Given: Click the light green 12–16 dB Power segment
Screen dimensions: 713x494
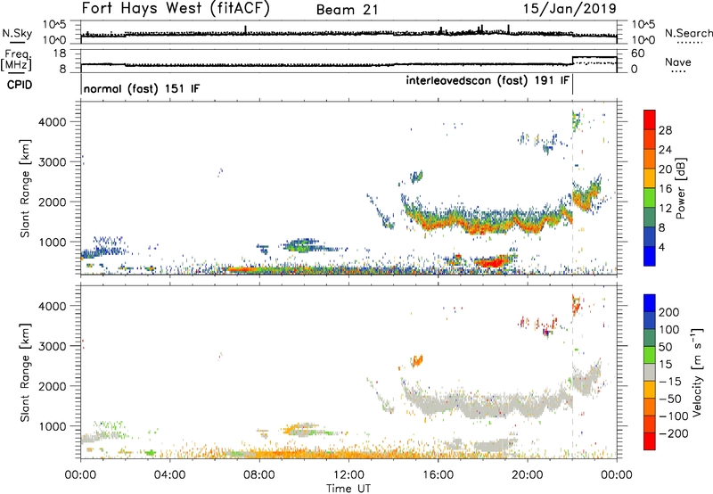Looking at the screenshot, I should coord(650,198).
